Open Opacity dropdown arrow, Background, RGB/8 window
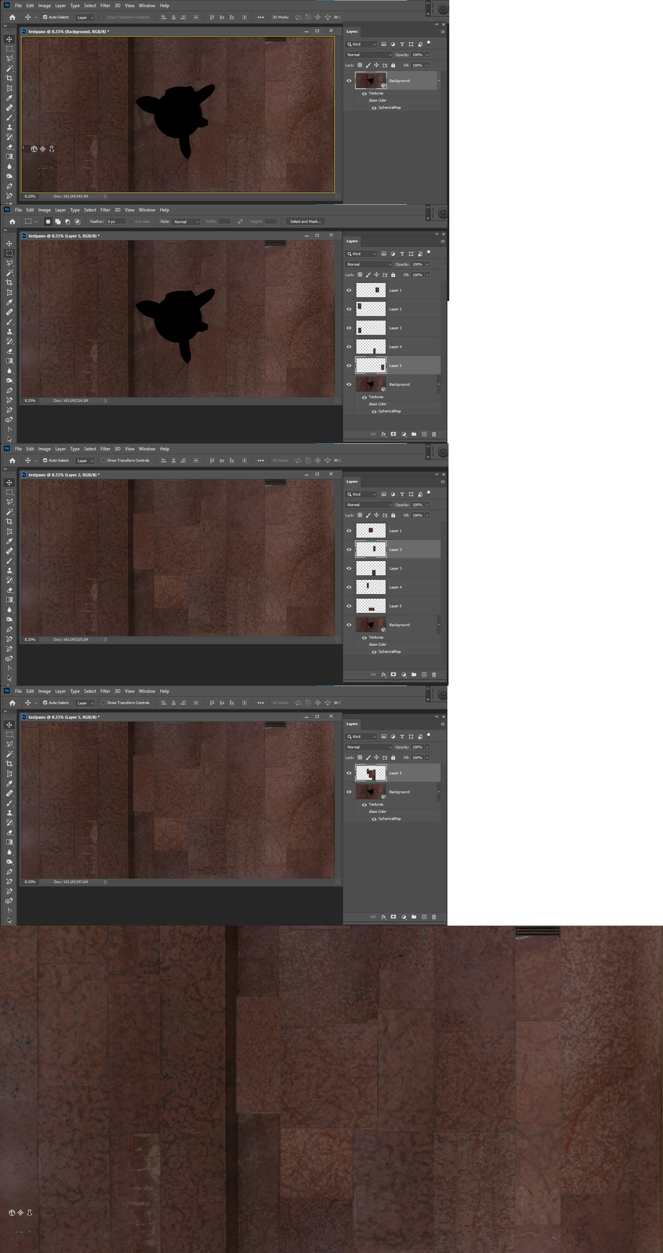The image size is (663, 1253). [x=427, y=55]
